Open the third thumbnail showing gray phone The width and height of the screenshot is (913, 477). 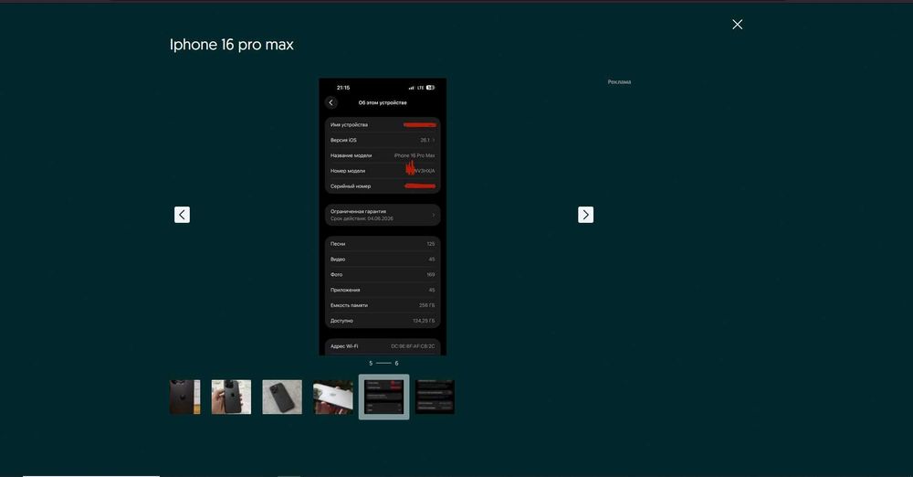pyautogui.click(x=282, y=397)
